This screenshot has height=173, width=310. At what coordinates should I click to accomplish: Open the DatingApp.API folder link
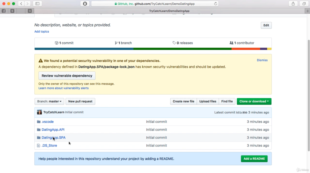(x=53, y=130)
